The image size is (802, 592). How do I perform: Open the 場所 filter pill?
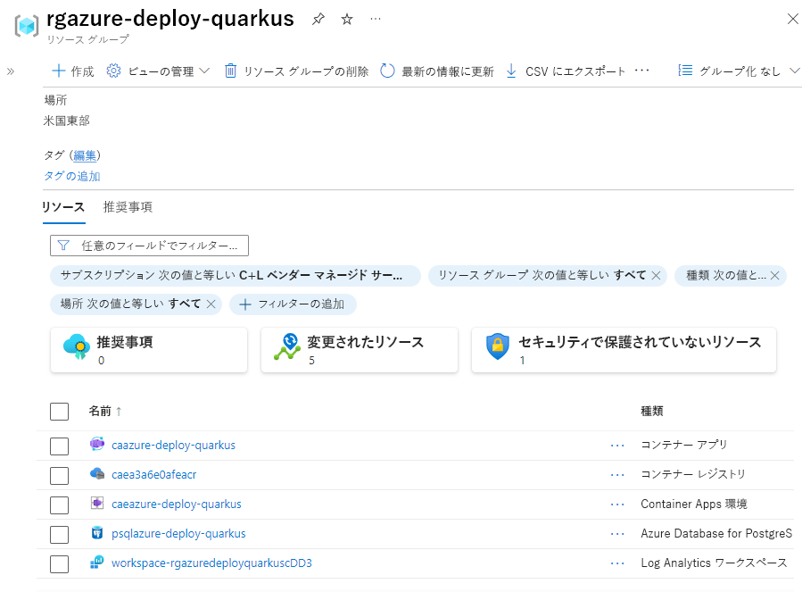(x=130, y=304)
